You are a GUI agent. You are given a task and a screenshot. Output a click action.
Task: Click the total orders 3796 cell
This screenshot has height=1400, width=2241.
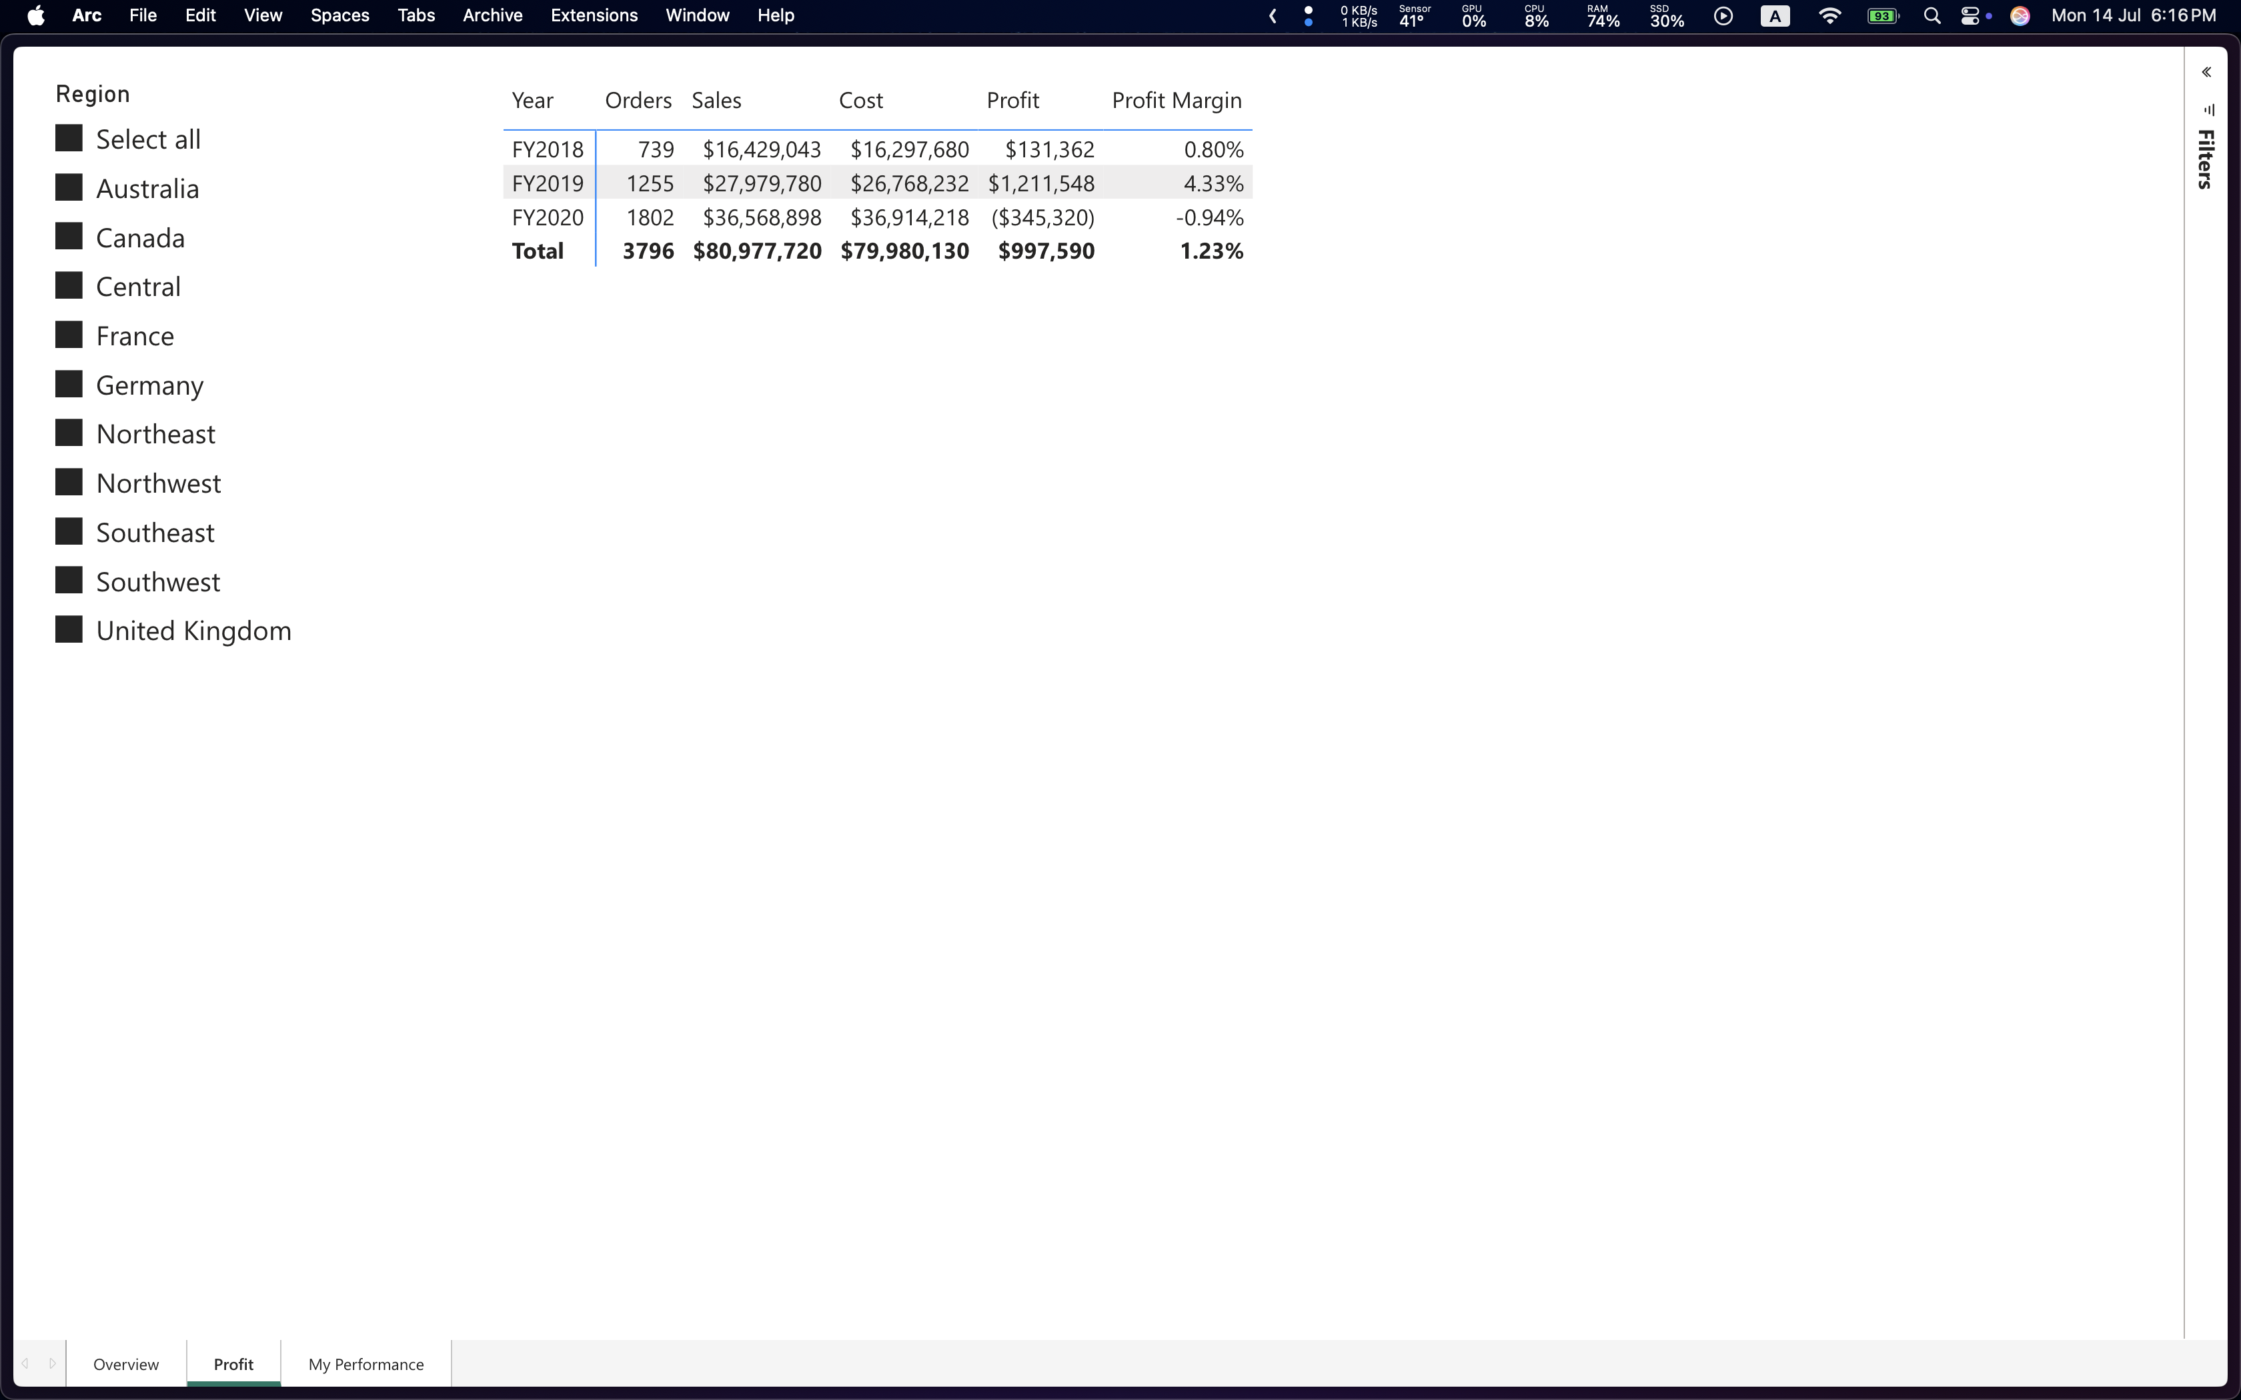(648, 251)
